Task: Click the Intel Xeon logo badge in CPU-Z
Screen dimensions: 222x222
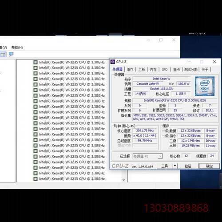Action: pyautogui.click(x=205, y=86)
